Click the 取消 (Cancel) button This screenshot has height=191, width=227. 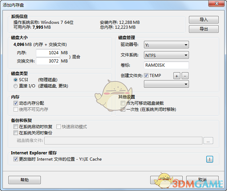(x=202, y=180)
